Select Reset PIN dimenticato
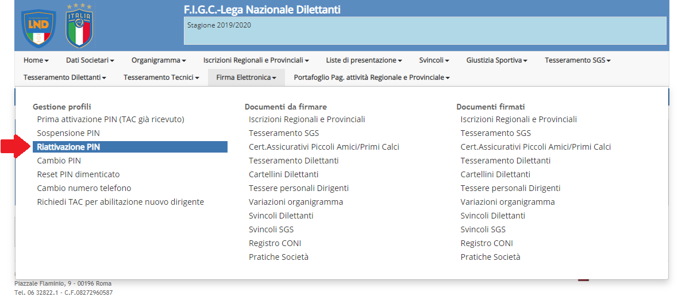The image size is (697, 304). 78,174
